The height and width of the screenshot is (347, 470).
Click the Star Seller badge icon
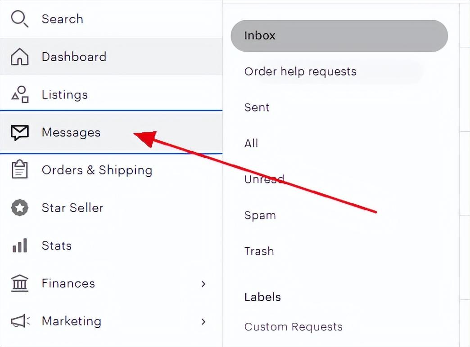[x=19, y=208]
